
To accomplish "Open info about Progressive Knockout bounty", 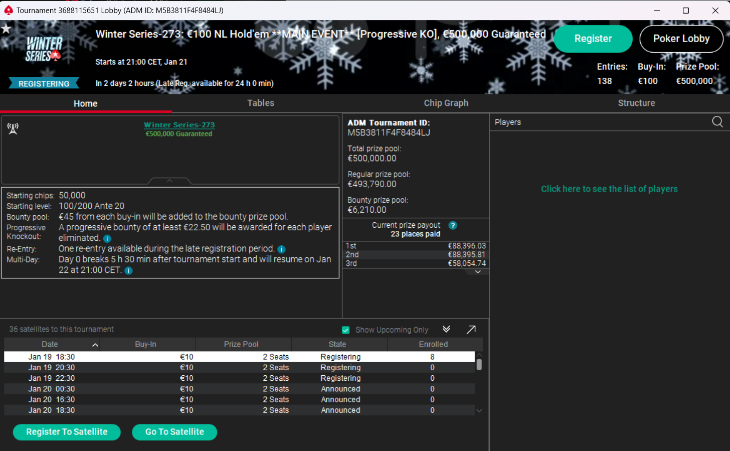I will pyautogui.click(x=107, y=239).
